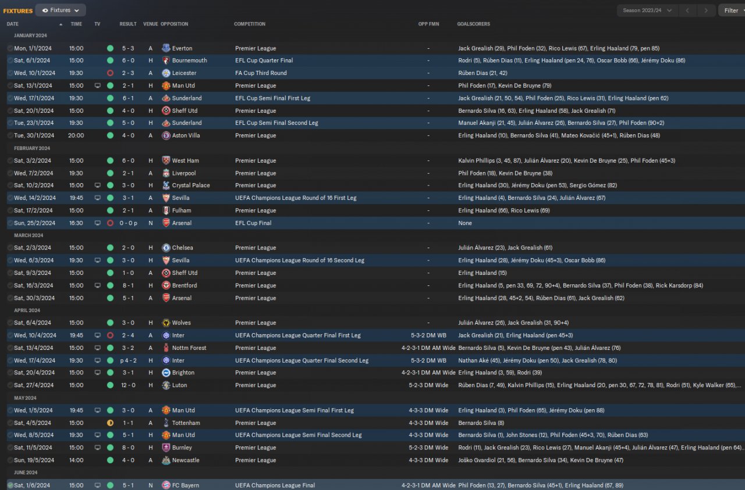Sort fixtures by the Date column header
The height and width of the screenshot is (490, 745).
point(13,24)
